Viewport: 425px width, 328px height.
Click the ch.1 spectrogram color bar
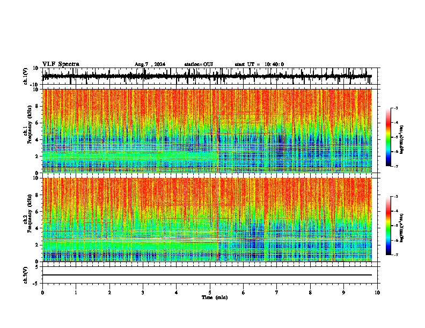coord(388,137)
